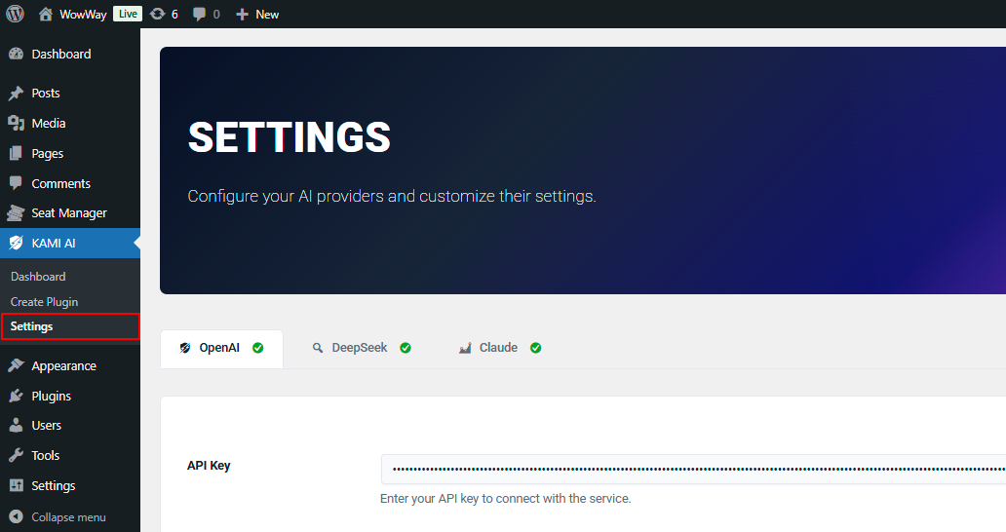Click the Live status badge

click(128, 14)
